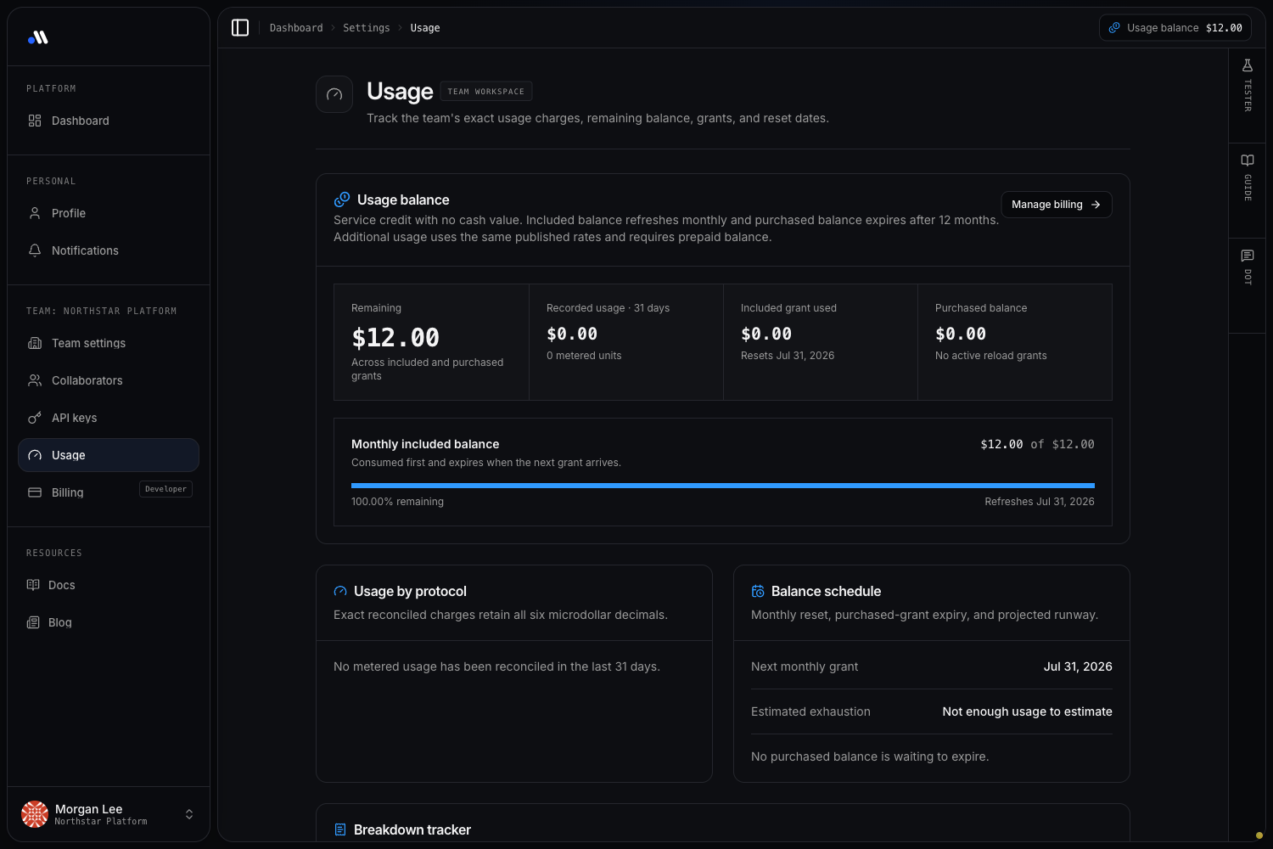Toggle the sidebar panel icon
Image resolution: width=1273 pixels, height=849 pixels.
click(240, 28)
